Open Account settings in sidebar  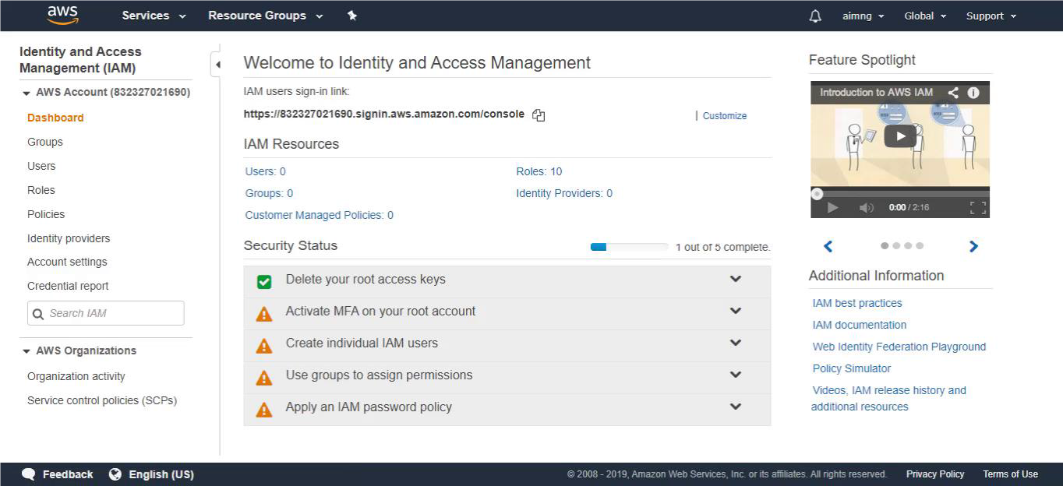click(67, 262)
